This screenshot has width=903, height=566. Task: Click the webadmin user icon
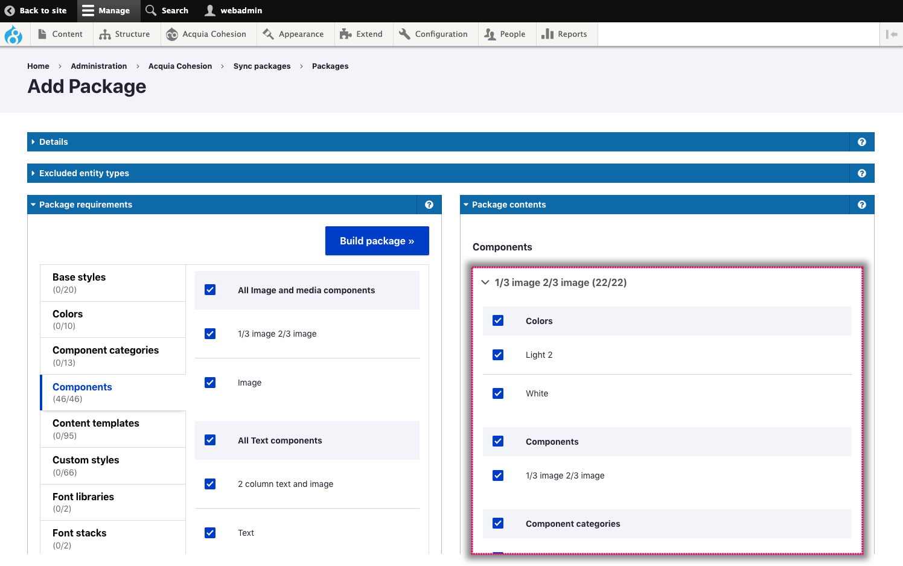click(x=210, y=10)
